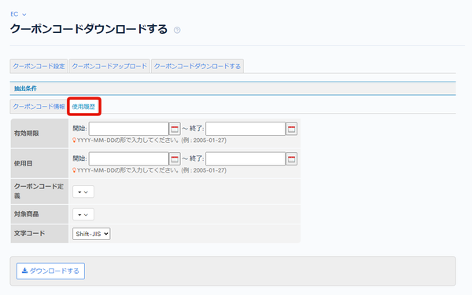Image resolution: width=472 pixels, height=295 pixels.
Task: Select the クーポンコード情報 sub-tab
Action: click(39, 107)
